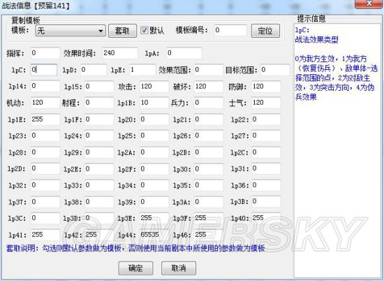Click the lp2A input field

[154, 152]
